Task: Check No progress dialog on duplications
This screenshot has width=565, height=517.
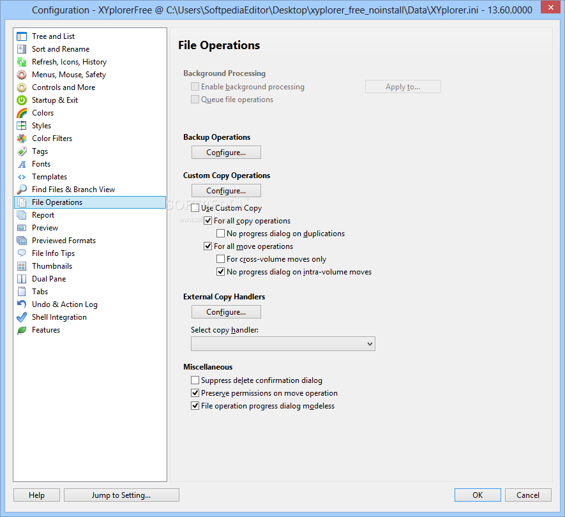Action: coord(220,234)
